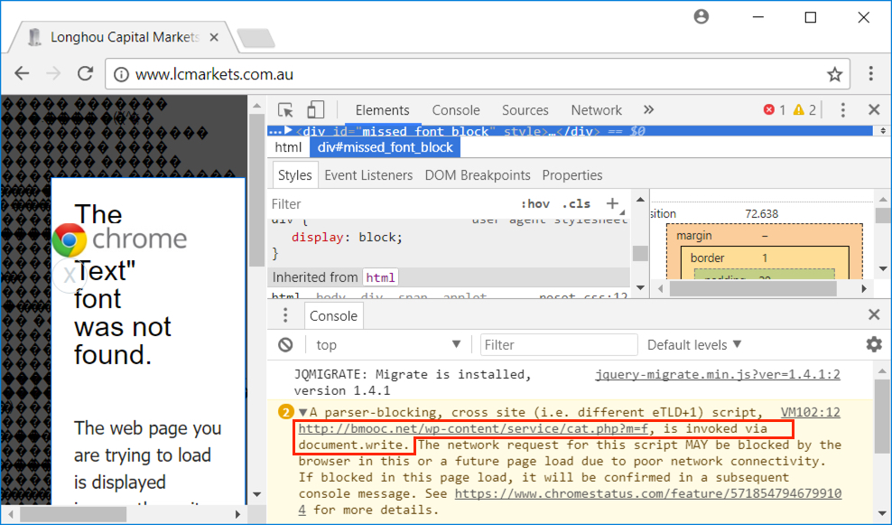This screenshot has height=525, width=892.
Task: Click the browser forward arrow
Action: [x=53, y=73]
